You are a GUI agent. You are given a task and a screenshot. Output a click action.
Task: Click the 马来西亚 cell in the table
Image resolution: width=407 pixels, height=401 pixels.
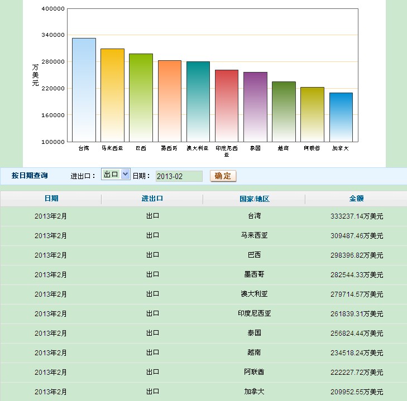point(255,235)
